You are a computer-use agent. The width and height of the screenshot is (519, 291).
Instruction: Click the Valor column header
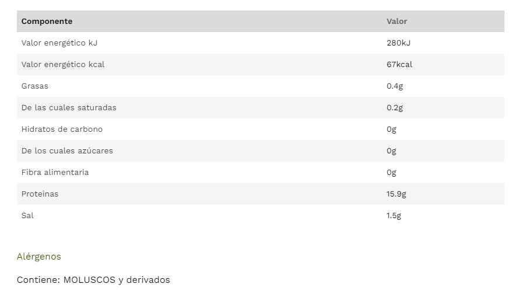[x=397, y=21]
